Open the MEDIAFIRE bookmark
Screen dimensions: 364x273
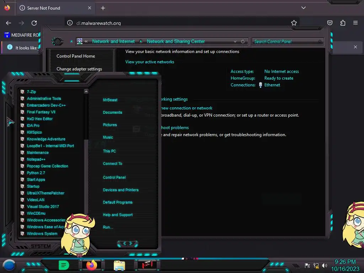click(22, 35)
